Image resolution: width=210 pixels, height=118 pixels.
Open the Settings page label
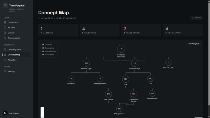click(x=12, y=71)
